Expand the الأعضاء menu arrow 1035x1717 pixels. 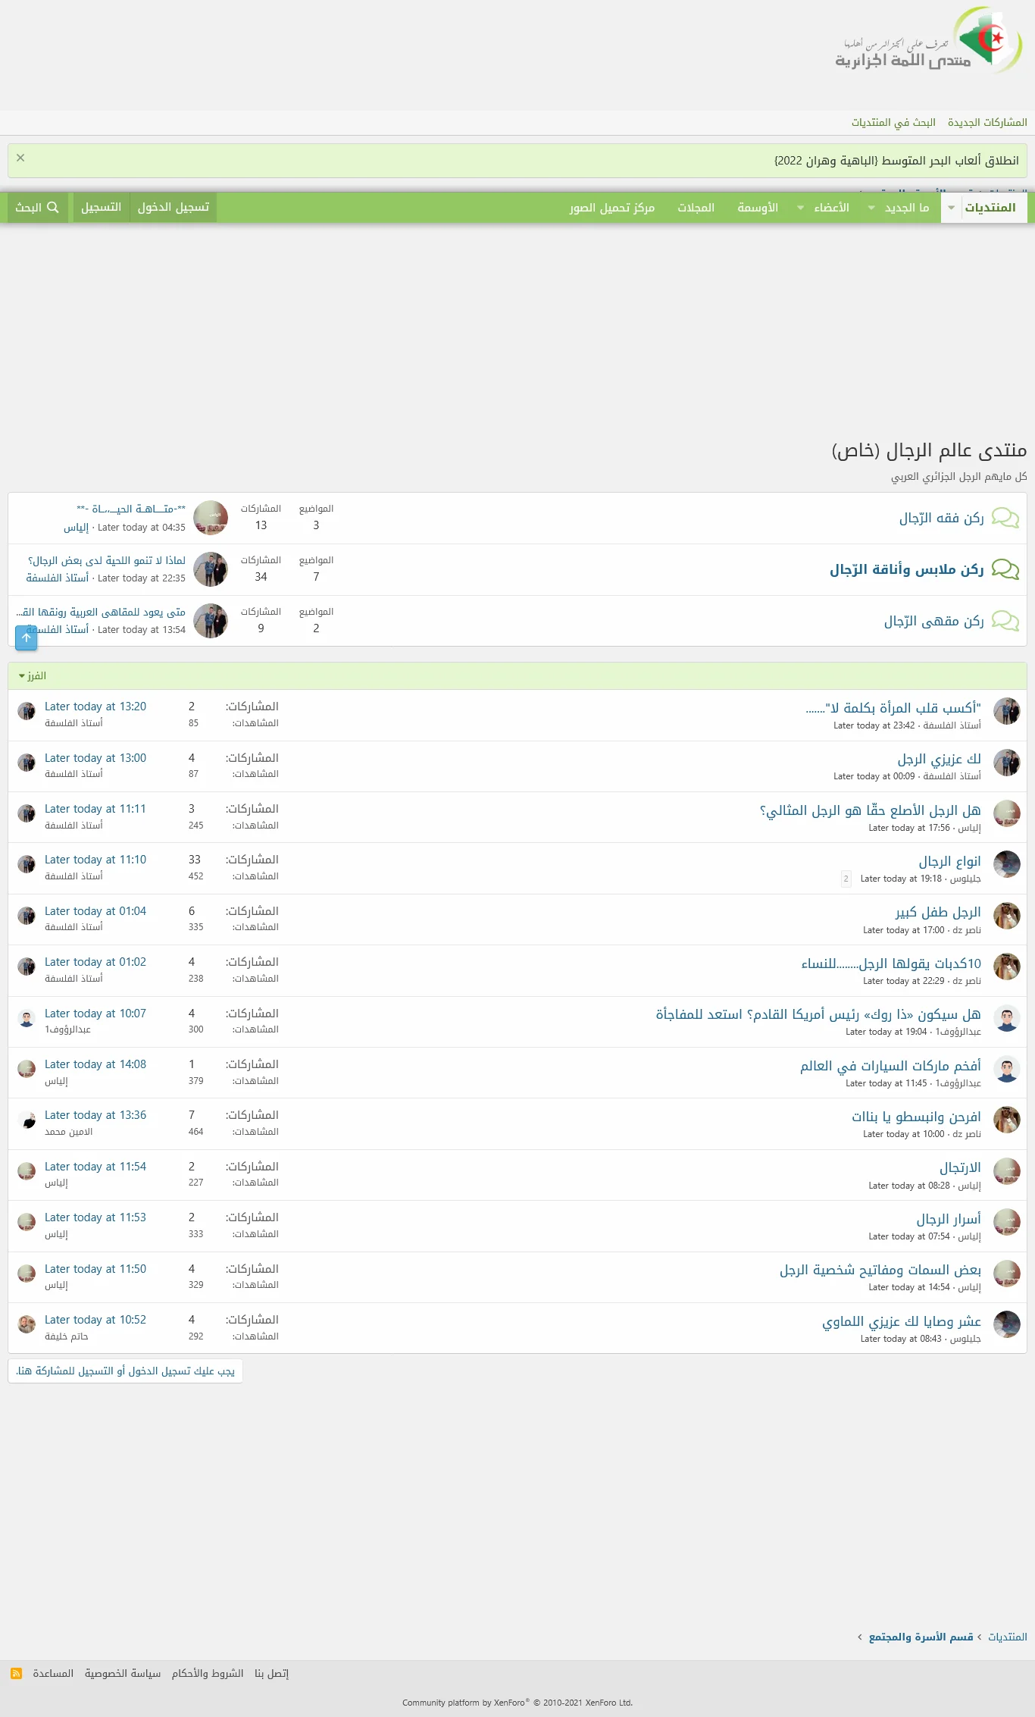click(800, 208)
